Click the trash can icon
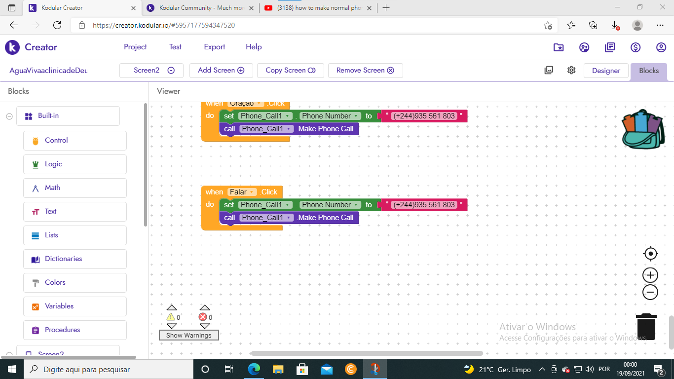 coord(646,327)
